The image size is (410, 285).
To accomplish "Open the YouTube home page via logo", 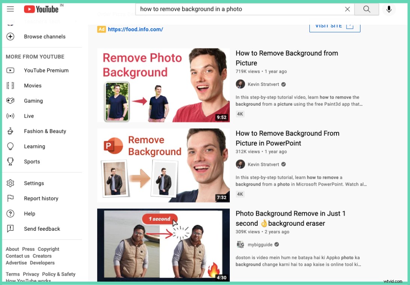I will tap(41, 9).
